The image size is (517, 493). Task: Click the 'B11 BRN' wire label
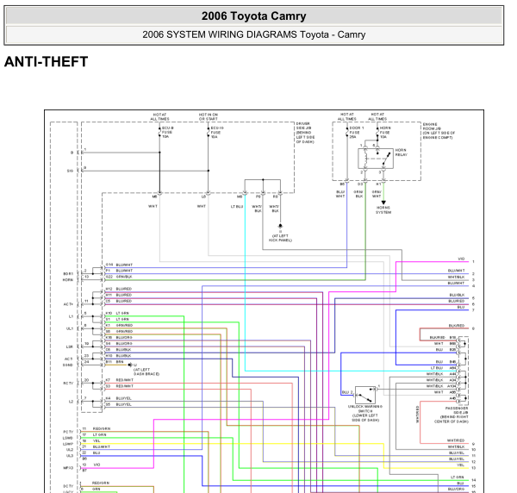(x=115, y=362)
